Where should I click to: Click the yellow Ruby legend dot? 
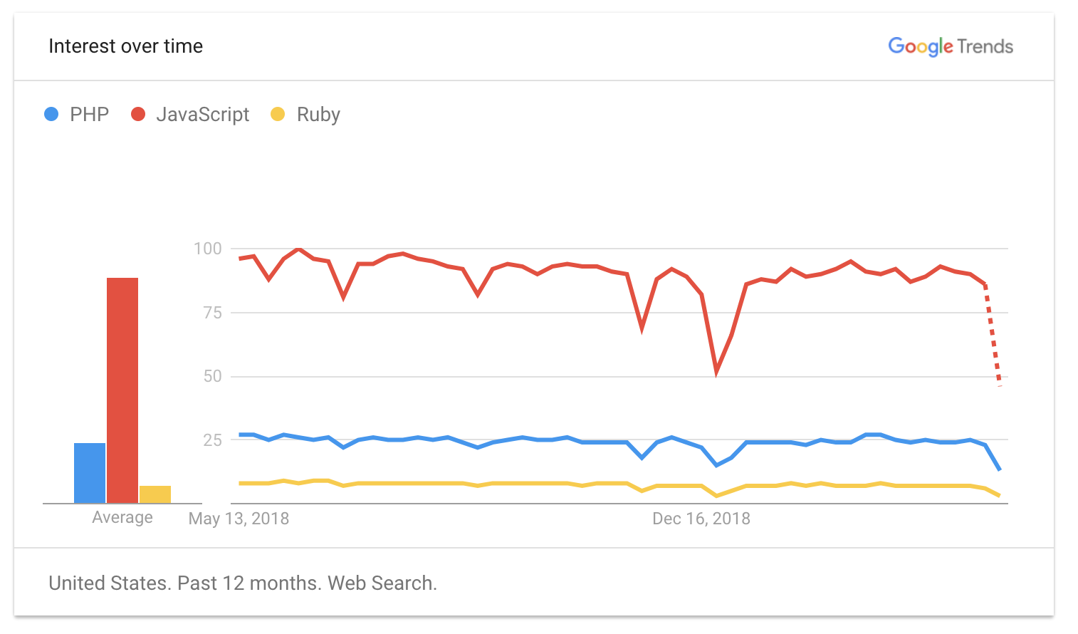click(278, 114)
